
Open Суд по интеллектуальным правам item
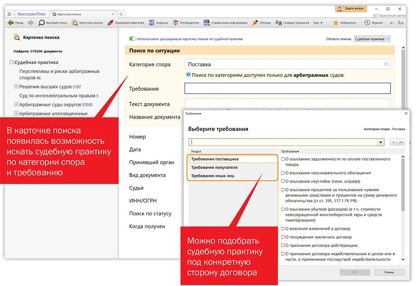(x=59, y=95)
